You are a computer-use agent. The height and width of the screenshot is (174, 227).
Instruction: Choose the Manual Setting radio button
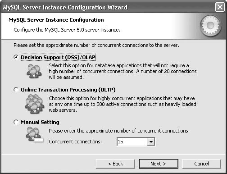[16, 122]
